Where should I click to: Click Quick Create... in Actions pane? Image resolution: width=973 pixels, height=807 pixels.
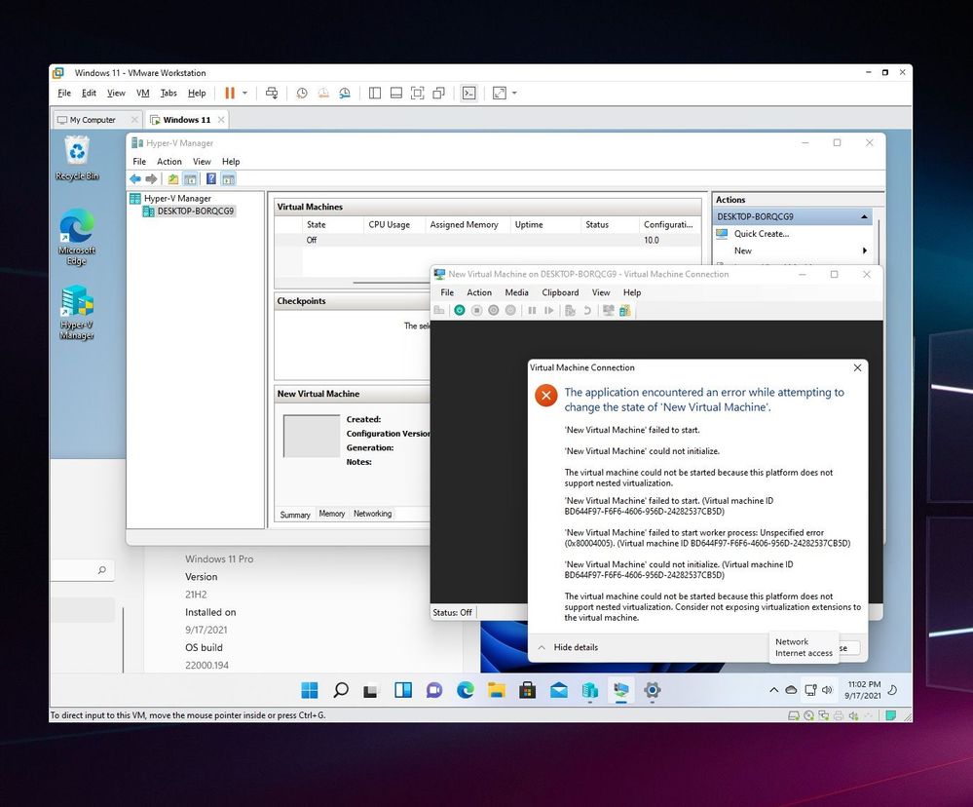click(x=762, y=234)
